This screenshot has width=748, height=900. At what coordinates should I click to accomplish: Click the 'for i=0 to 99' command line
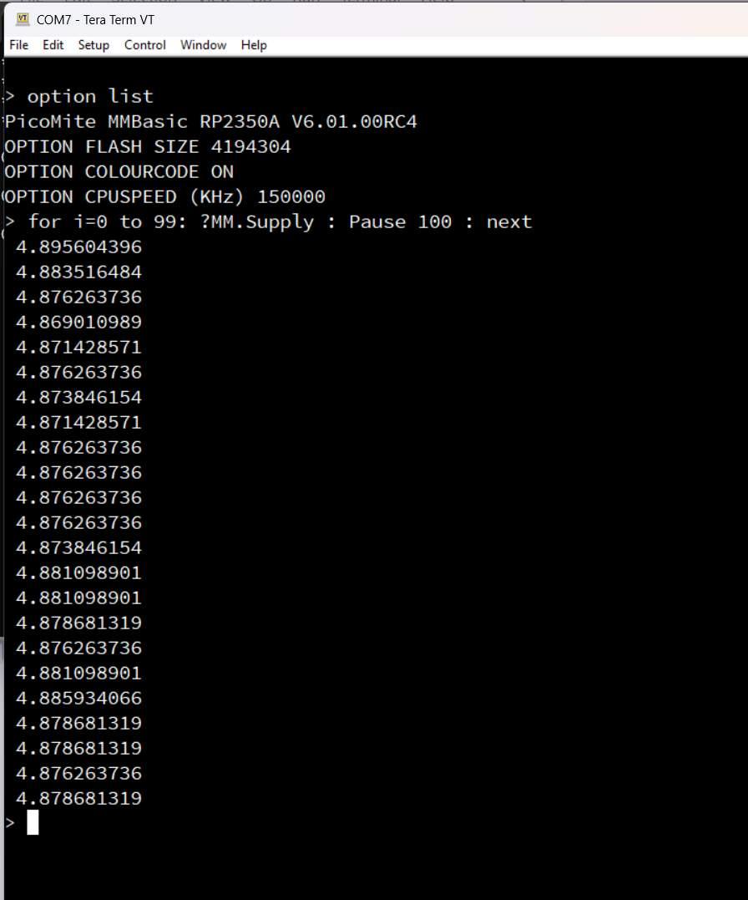(x=280, y=222)
